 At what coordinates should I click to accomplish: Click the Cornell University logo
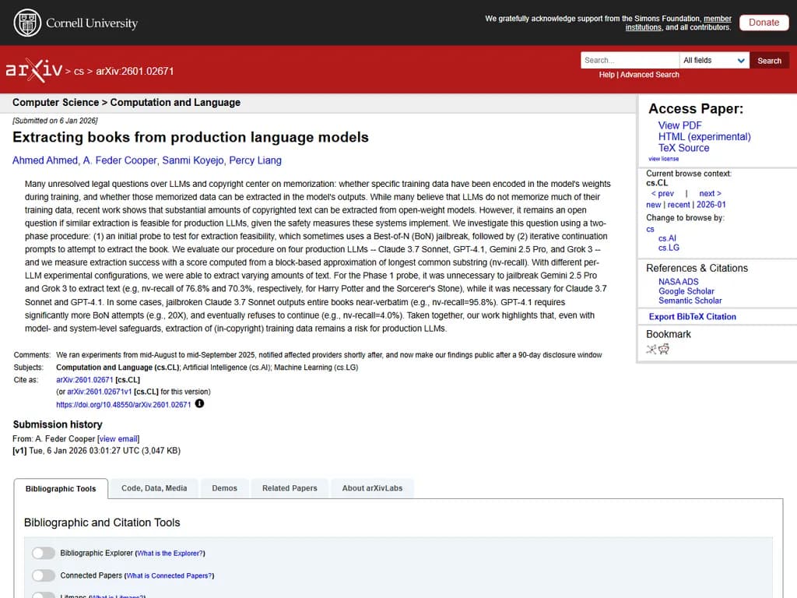pos(75,23)
